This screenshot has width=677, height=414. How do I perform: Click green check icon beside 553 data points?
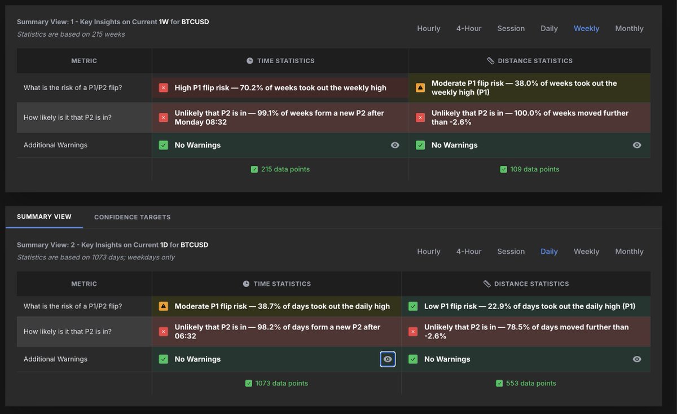point(499,384)
